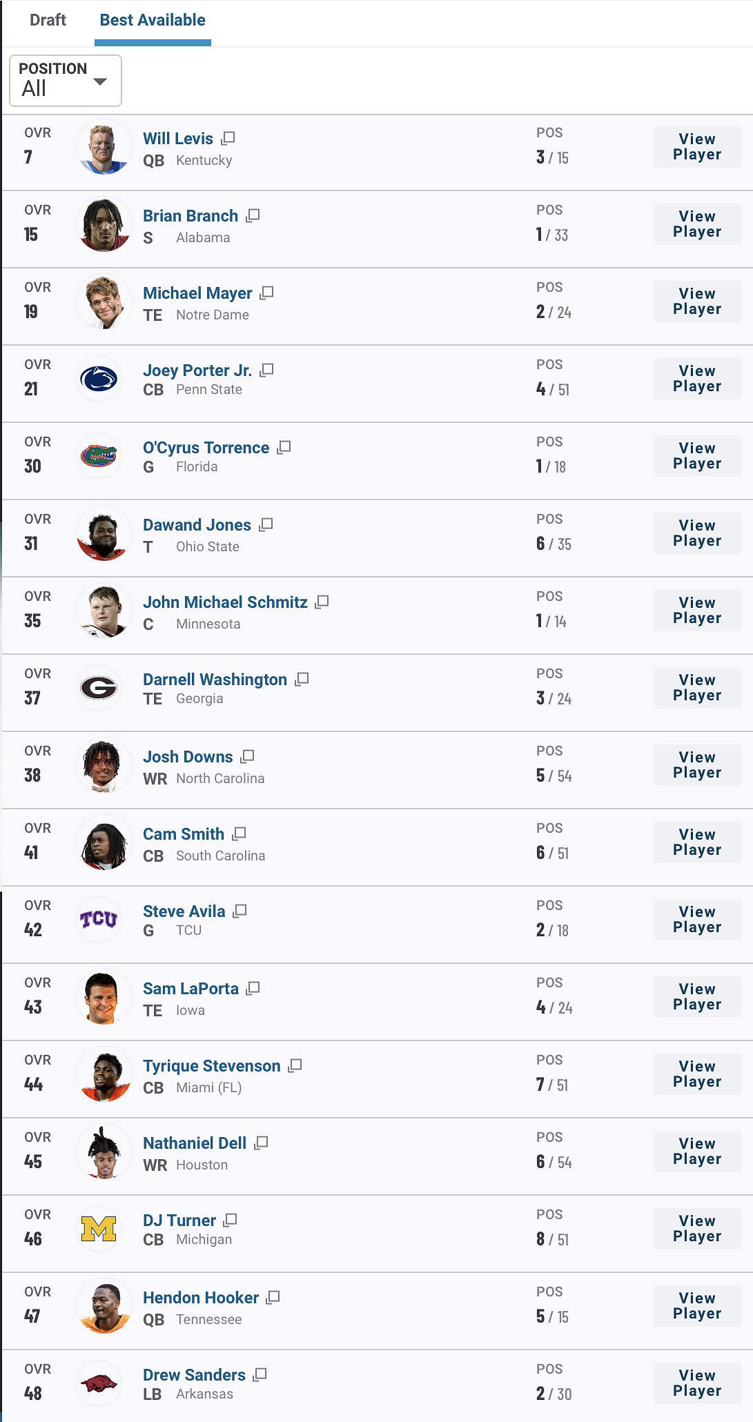This screenshot has width=753, height=1422.
Task: Open the Position filter dropdown
Action: point(66,81)
